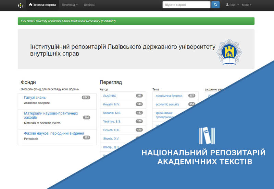Browse author Єсімов, С.С.
This screenshot has width=274, height=189.
[x=112, y=130]
